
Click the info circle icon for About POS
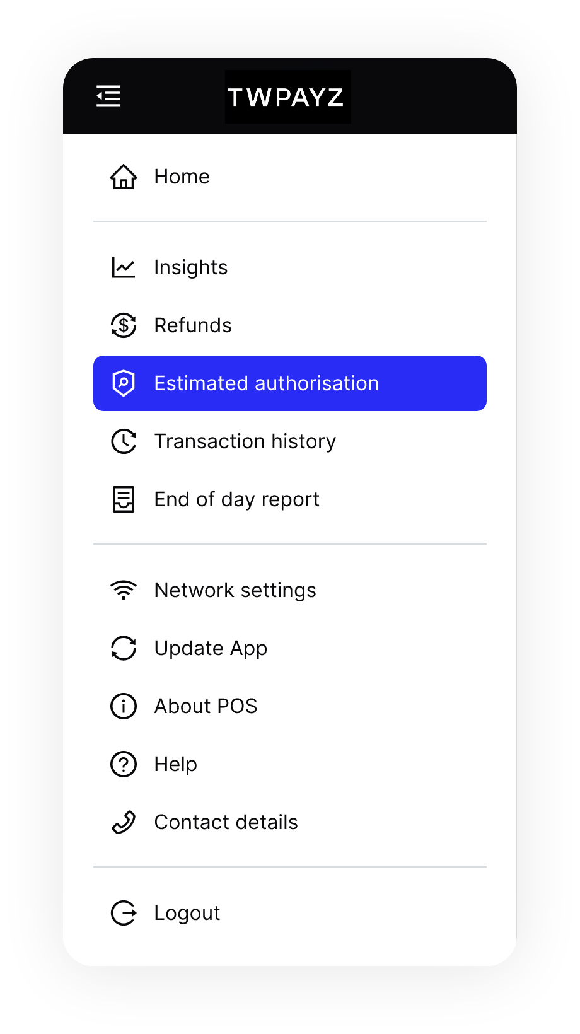tap(124, 706)
